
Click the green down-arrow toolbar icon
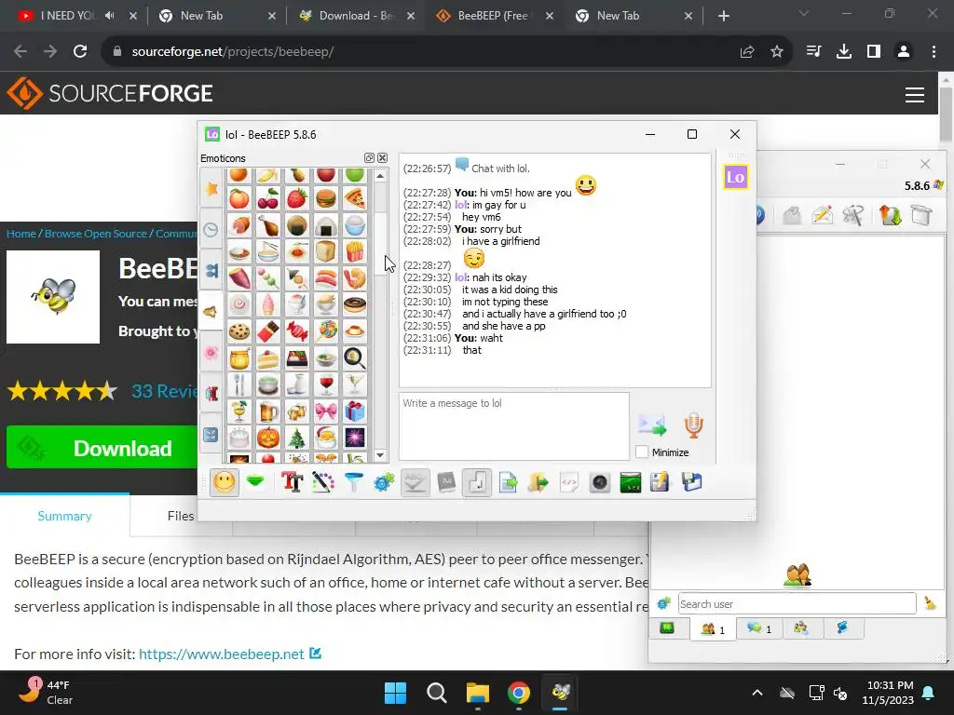coord(255,483)
